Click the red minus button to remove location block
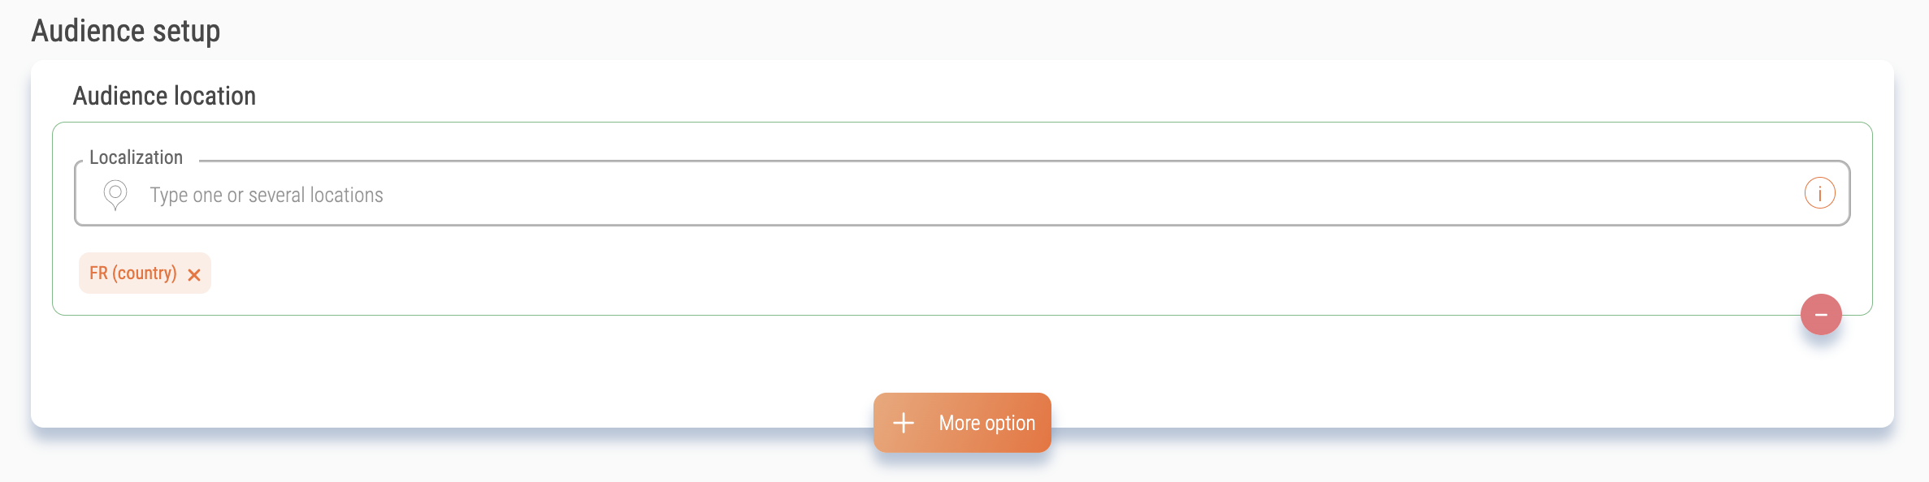 pos(1821,314)
